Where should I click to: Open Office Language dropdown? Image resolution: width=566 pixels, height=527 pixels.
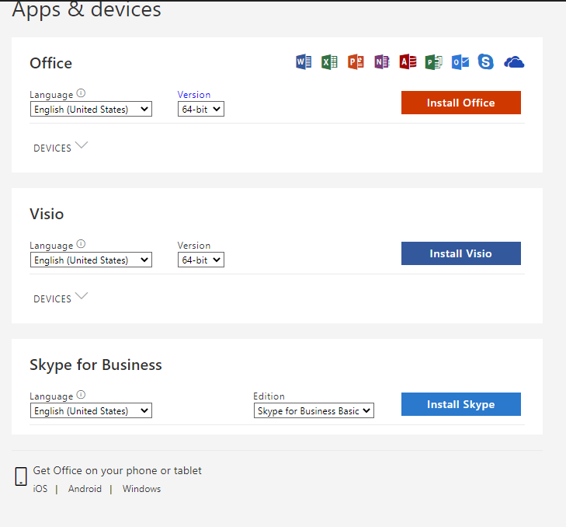91,109
